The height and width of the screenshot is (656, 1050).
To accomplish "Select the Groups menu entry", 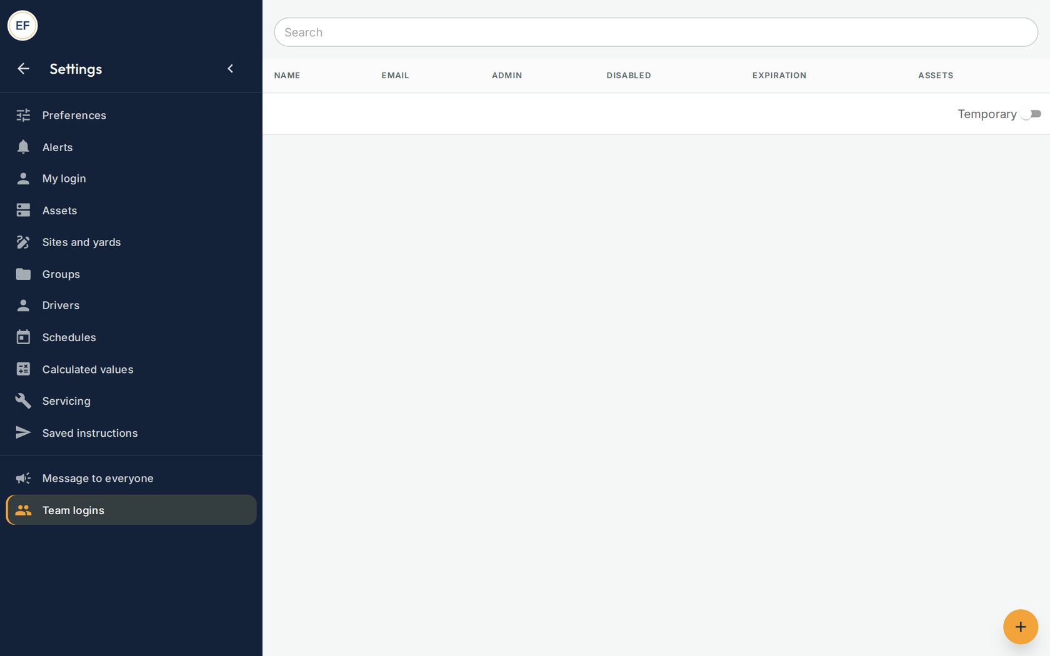I will coord(131,274).
